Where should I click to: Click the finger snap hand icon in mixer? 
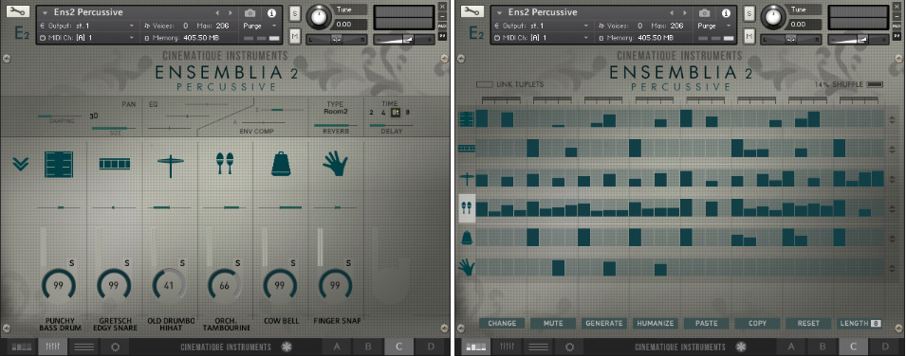(335, 164)
